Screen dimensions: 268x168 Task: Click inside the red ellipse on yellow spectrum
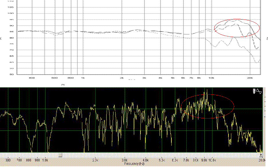207,106
